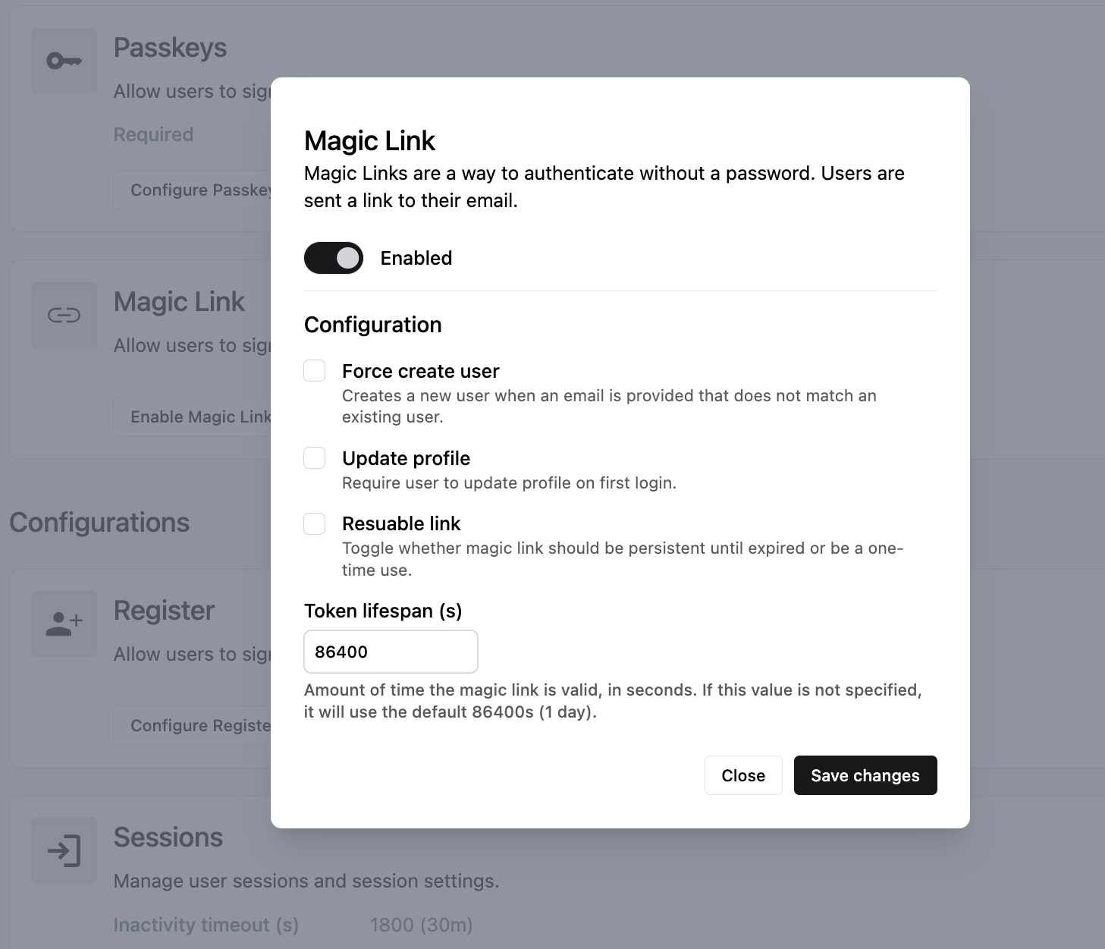
Task: Click the Configuration heading inside dialog
Action: (x=372, y=324)
